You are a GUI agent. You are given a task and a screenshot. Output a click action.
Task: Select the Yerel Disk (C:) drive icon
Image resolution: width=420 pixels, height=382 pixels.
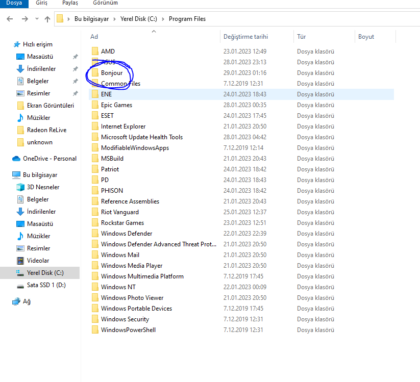(20, 273)
